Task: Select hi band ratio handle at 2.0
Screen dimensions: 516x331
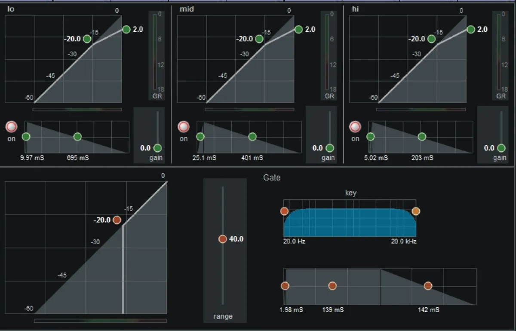Action: pos(471,29)
